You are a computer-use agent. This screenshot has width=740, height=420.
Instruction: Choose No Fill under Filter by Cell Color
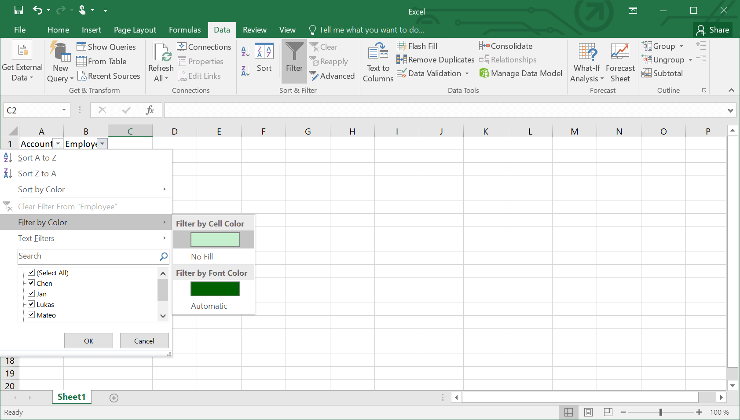point(201,256)
